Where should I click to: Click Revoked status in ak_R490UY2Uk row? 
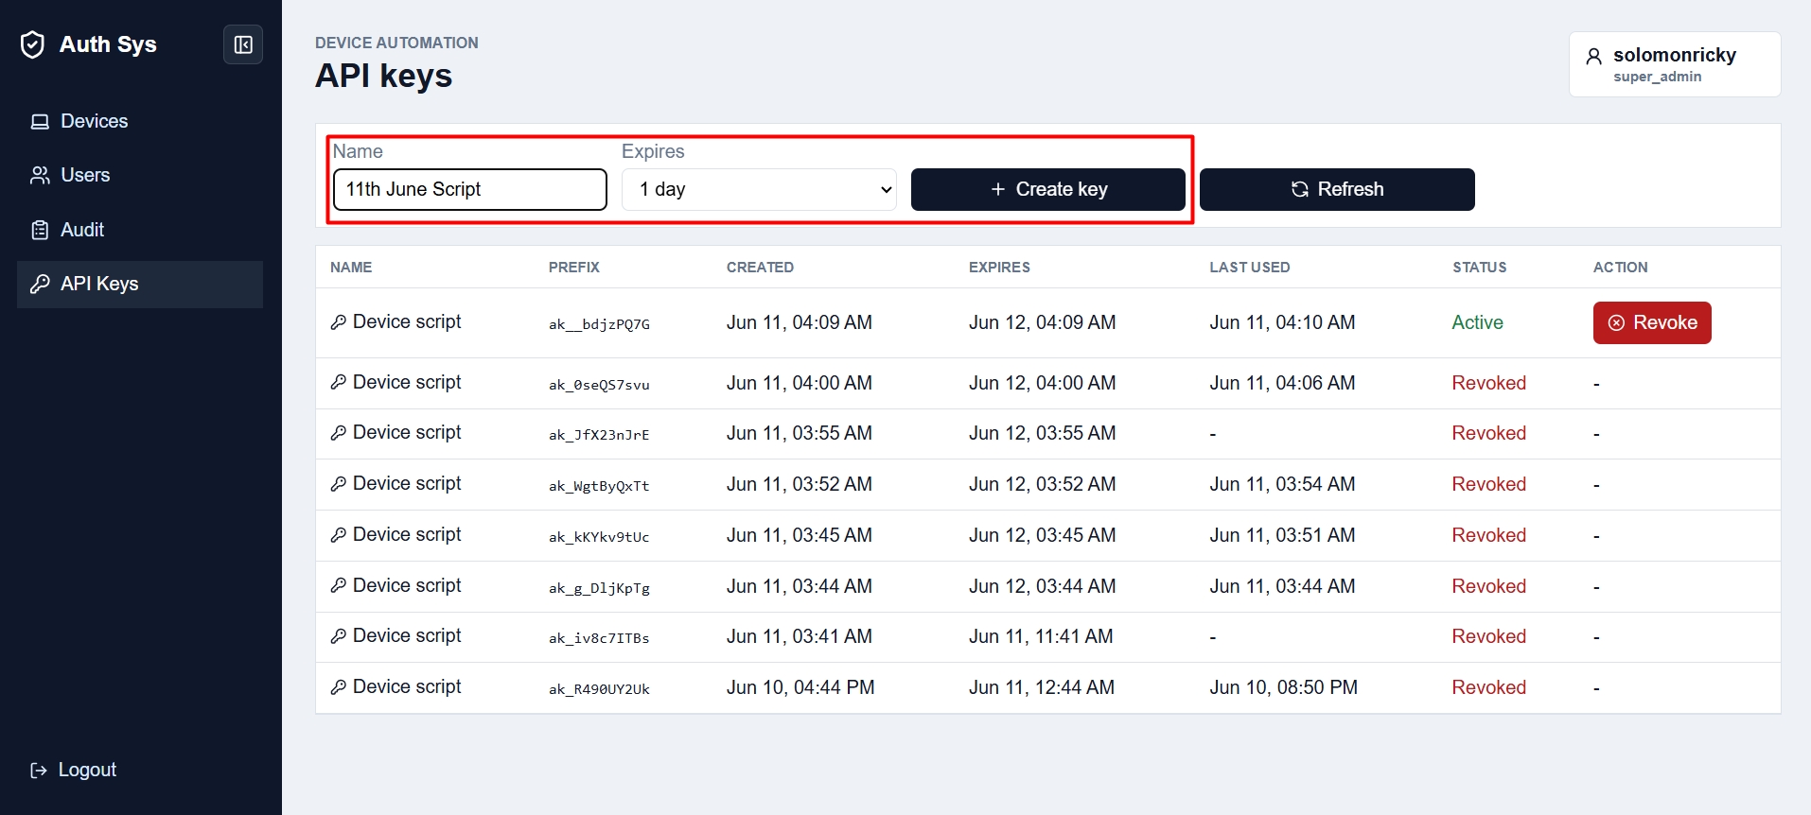point(1489,687)
